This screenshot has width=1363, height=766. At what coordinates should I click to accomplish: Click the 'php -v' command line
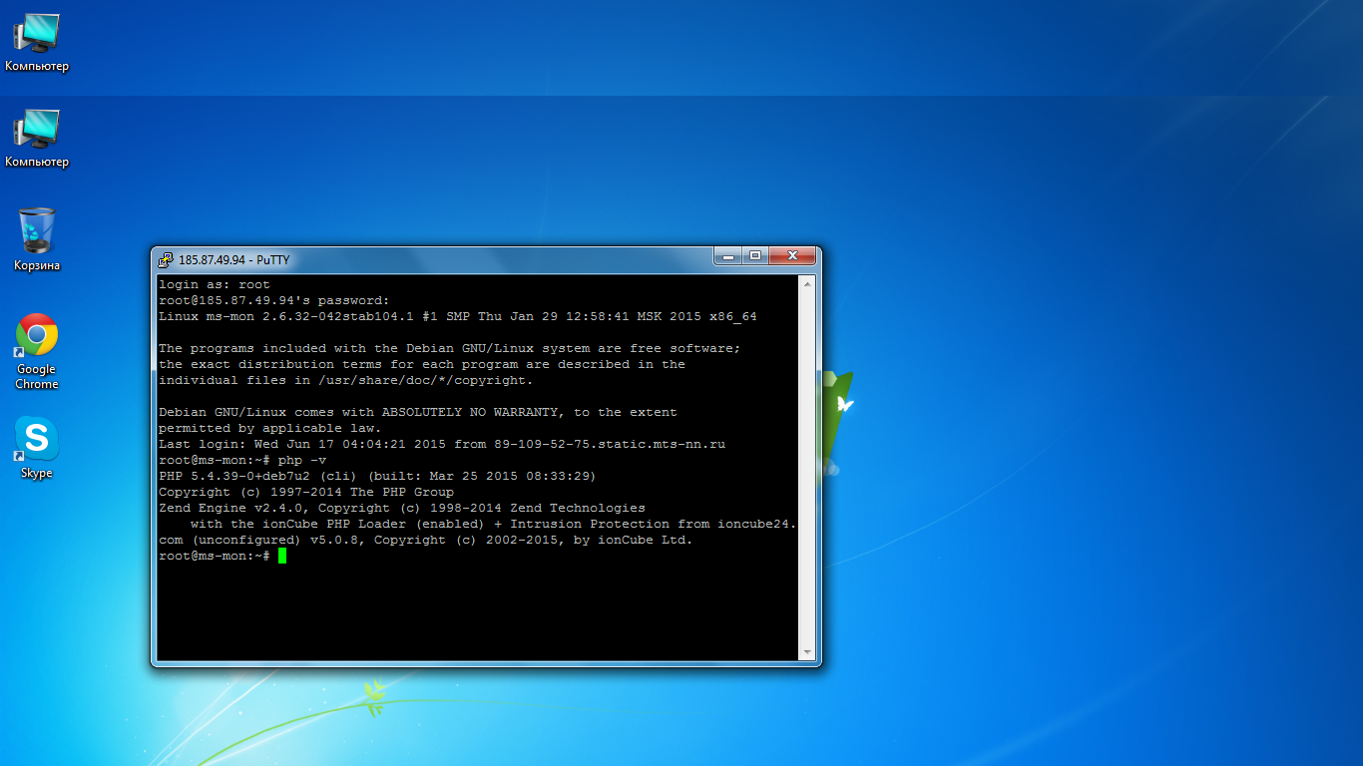tap(242, 461)
